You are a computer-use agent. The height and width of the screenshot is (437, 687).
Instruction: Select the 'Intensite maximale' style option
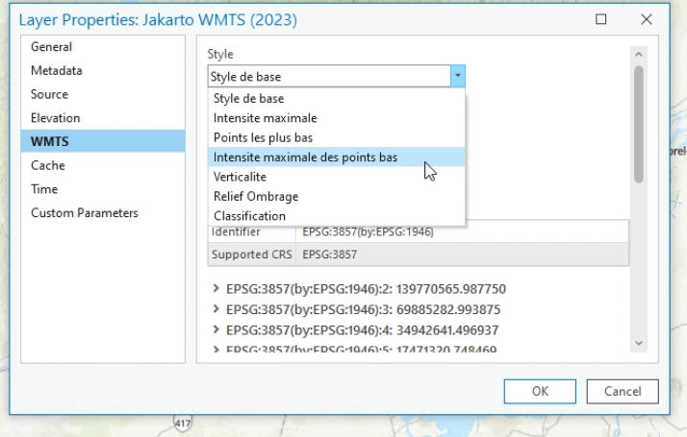pyautogui.click(x=265, y=118)
